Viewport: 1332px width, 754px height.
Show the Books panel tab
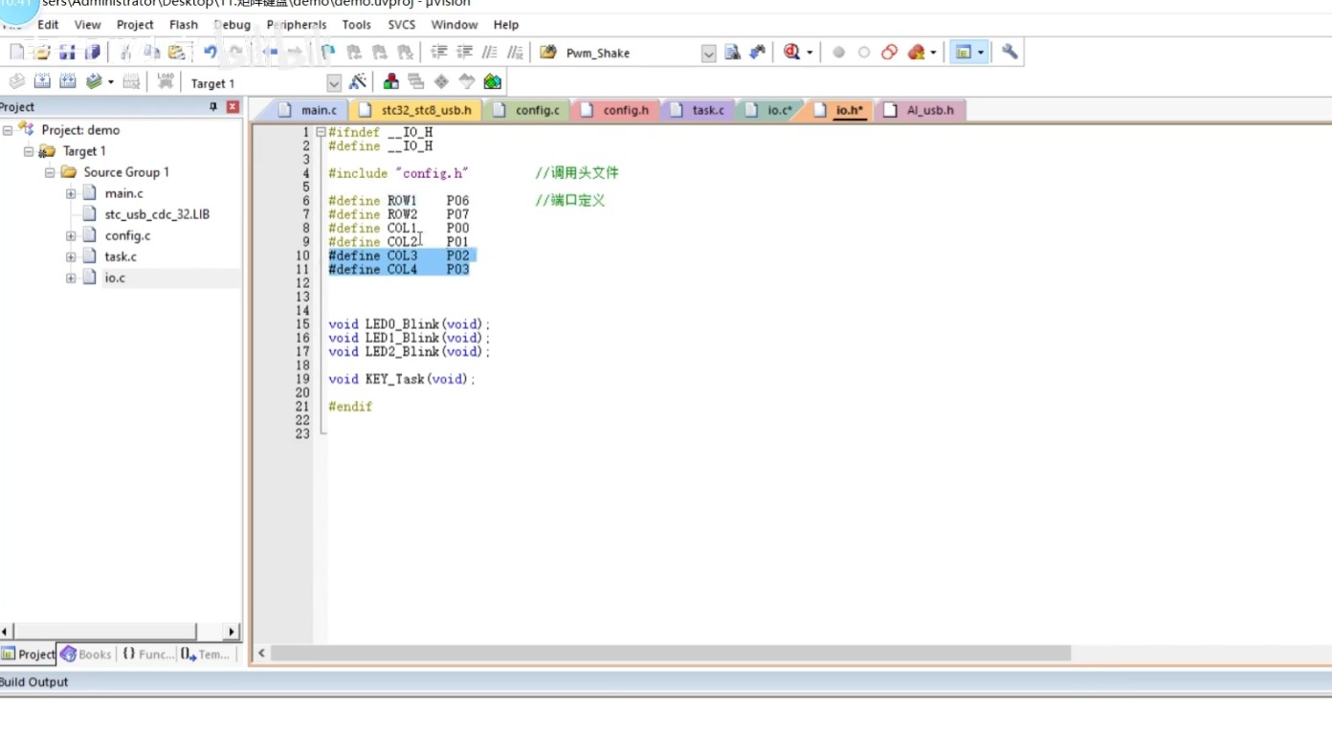point(84,654)
